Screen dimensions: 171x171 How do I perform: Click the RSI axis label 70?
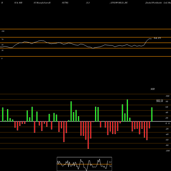click(2, 39)
